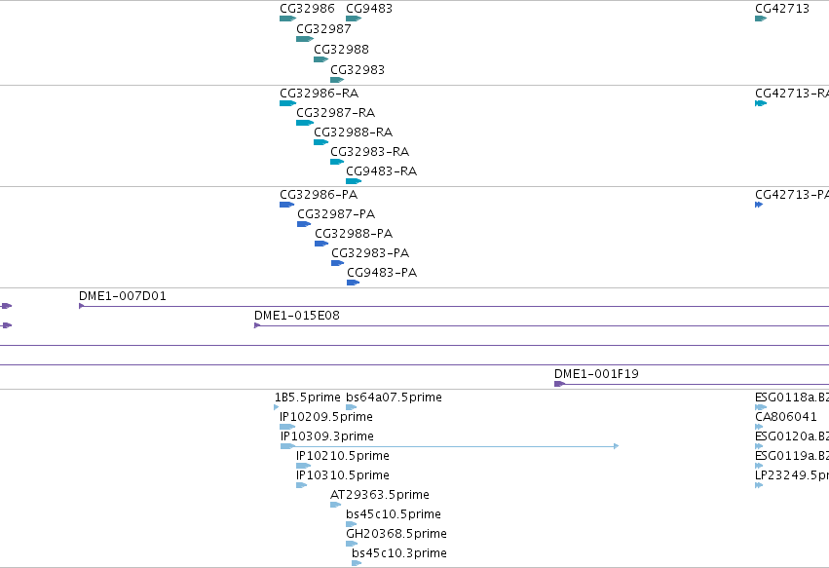This screenshot has width=829, height=568.
Task: Click the CG32983-PA protein glyph
Action: (x=337, y=263)
